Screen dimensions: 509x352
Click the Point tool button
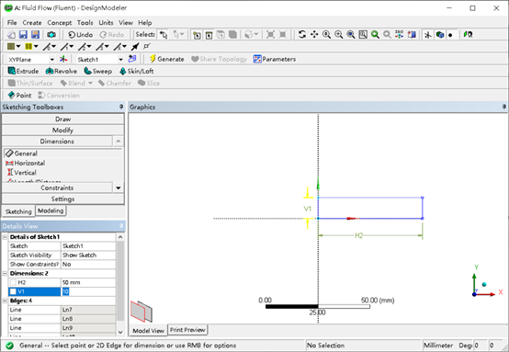(x=20, y=96)
